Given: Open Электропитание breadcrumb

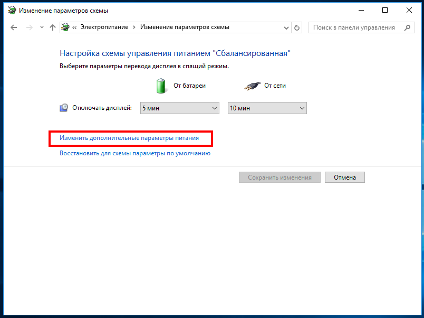Looking at the screenshot, I should coord(104,27).
